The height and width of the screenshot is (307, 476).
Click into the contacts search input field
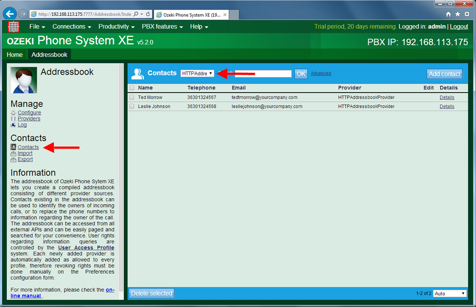coord(263,74)
